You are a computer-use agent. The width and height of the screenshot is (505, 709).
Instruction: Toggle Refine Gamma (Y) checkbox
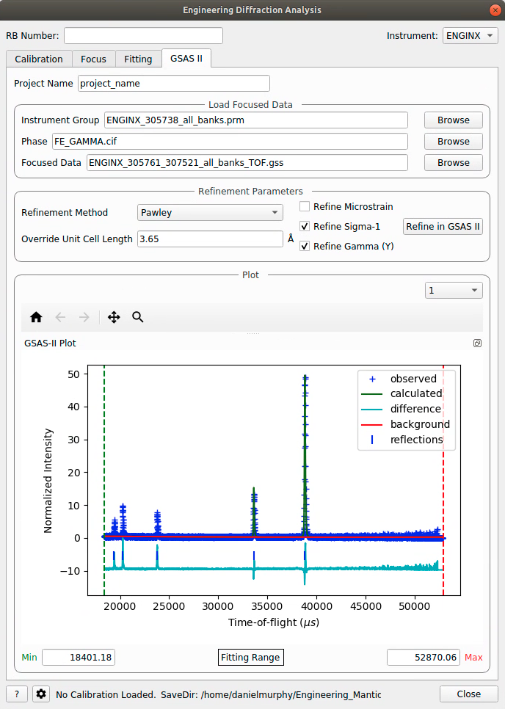[305, 247]
